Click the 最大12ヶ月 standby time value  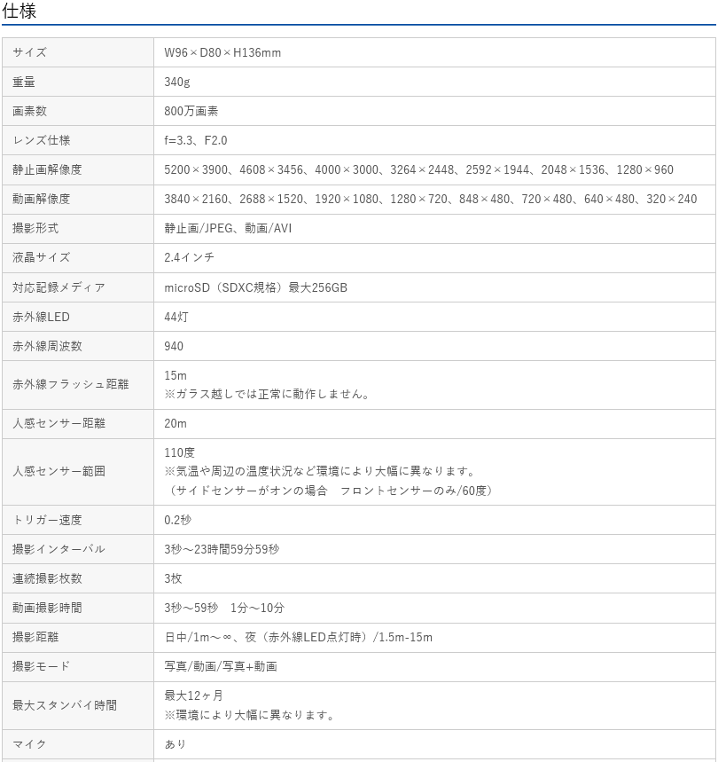coord(193,695)
